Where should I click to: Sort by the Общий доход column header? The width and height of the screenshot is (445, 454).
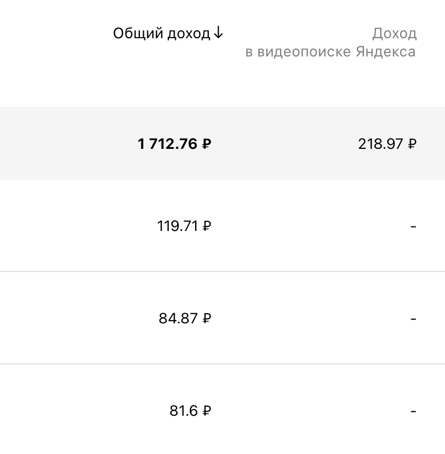coord(168,33)
